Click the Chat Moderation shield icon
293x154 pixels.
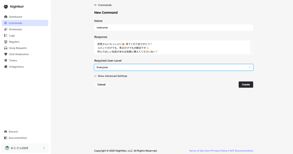pos(6,54)
